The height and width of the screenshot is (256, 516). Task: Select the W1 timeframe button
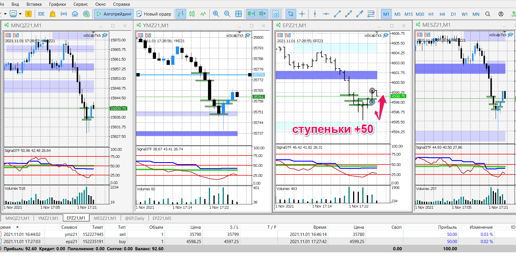[465, 14]
